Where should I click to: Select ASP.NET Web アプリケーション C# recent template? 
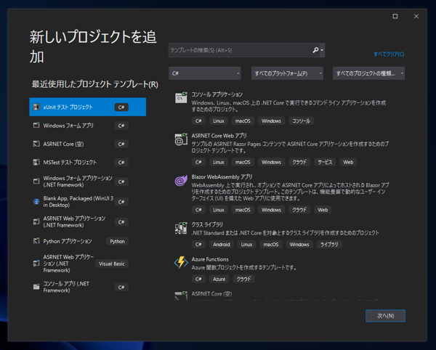pyautogui.click(x=88, y=221)
